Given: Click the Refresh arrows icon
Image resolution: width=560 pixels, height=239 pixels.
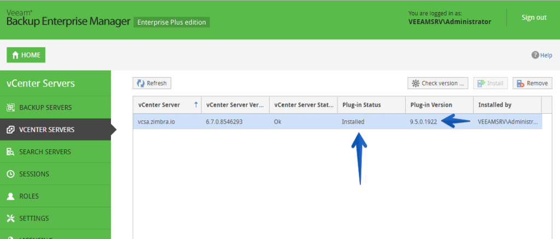Looking at the screenshot, I should click(x=141, y=83).
